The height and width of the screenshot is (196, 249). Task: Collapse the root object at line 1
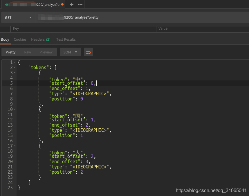(x=15, y=62)
